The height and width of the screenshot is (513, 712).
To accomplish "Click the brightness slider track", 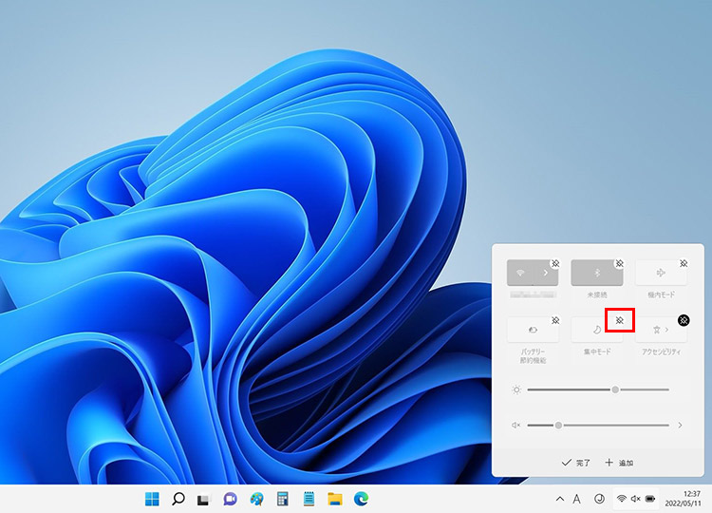I will 570,389.
